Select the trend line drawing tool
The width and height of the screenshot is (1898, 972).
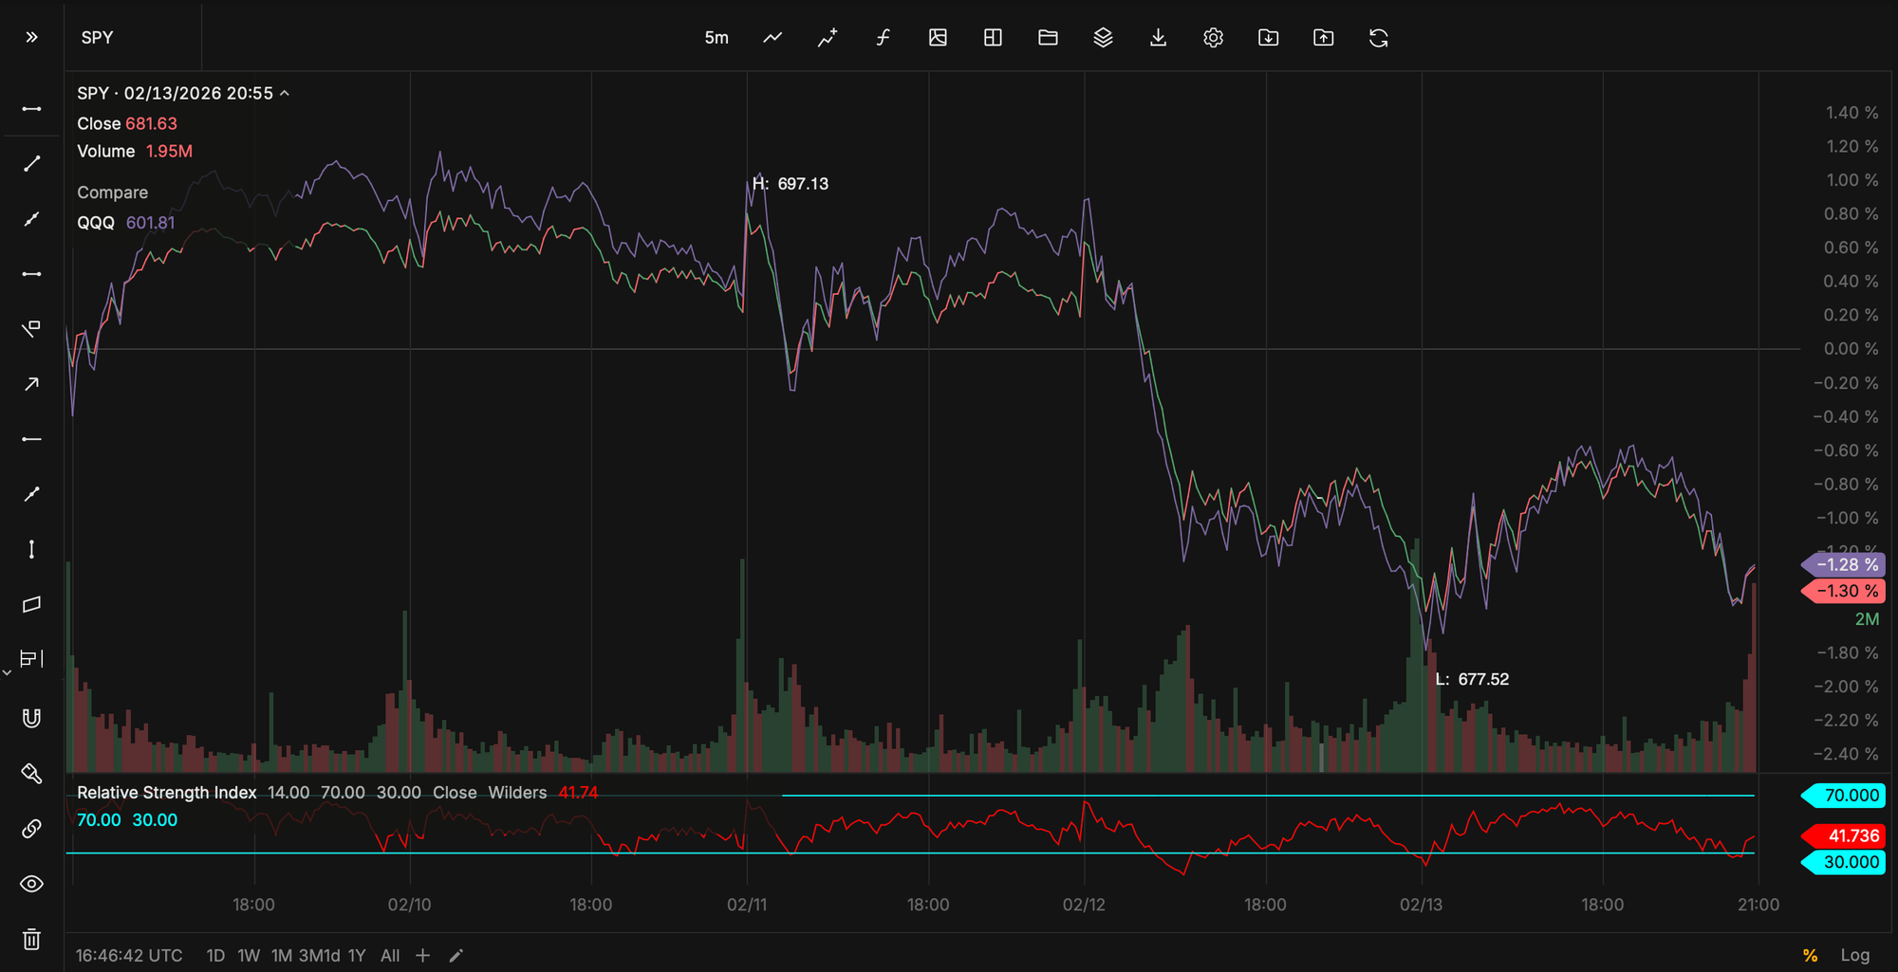31,163
